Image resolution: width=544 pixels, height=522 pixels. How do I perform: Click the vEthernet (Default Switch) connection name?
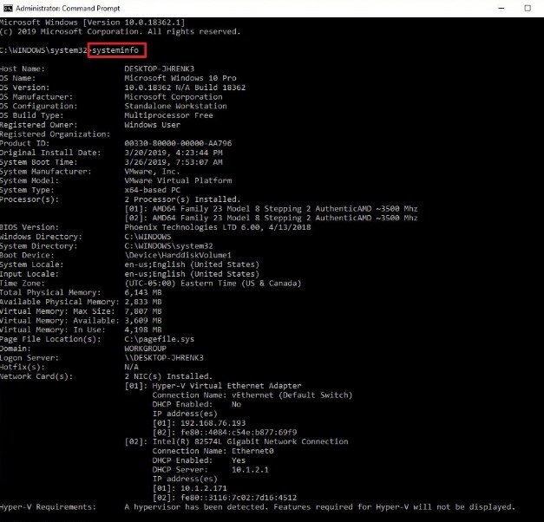click(292, 395)
